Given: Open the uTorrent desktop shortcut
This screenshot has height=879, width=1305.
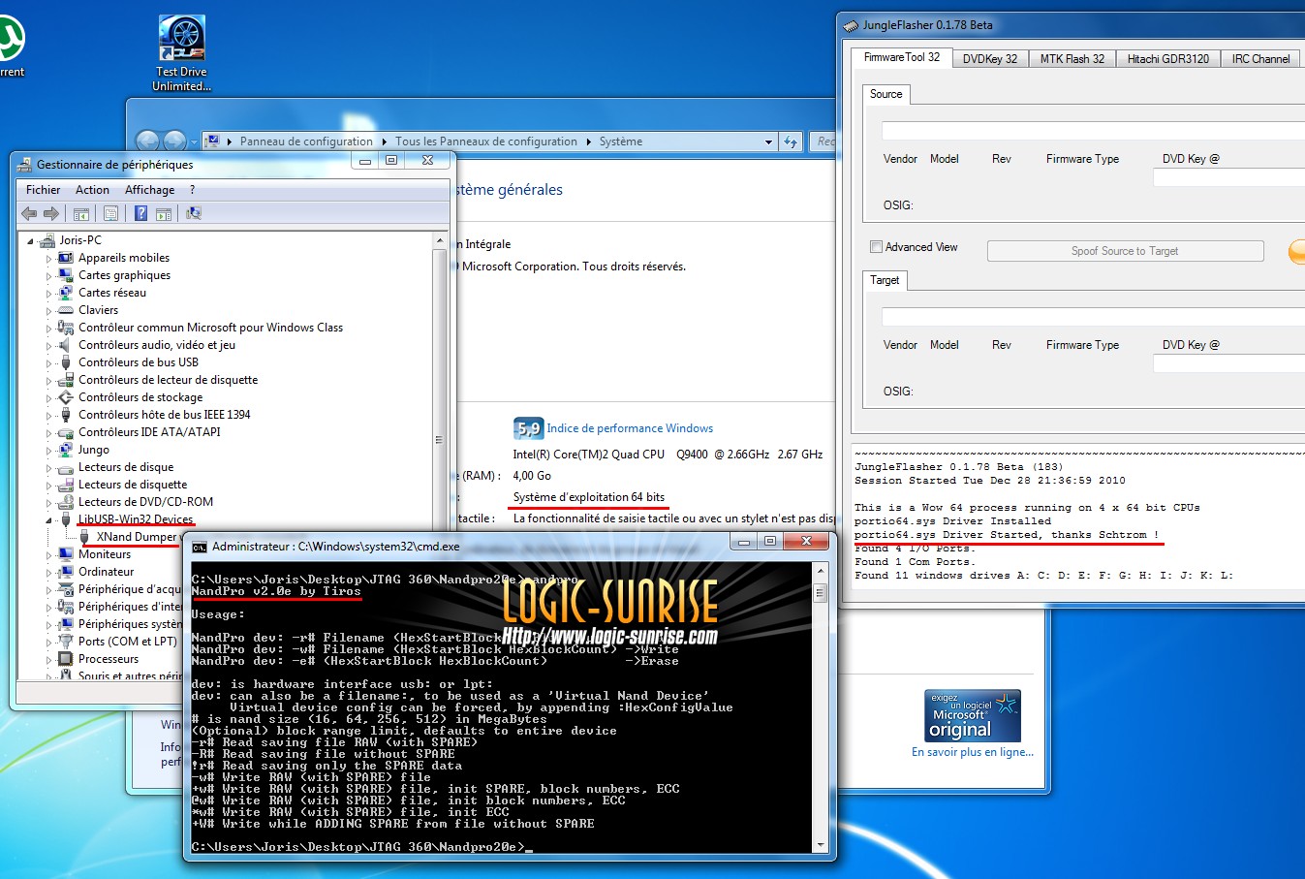Looking at the screenshot, I should coord(11,47).
